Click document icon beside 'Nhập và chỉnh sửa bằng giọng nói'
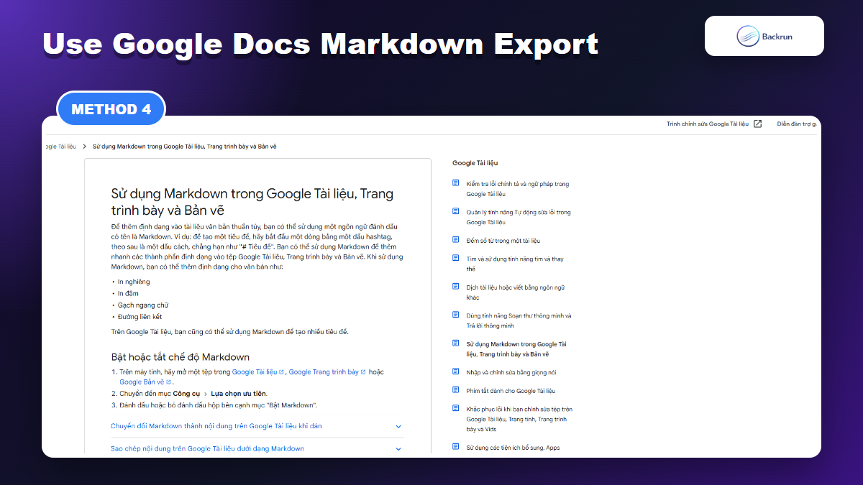 [x=455, y=371]
